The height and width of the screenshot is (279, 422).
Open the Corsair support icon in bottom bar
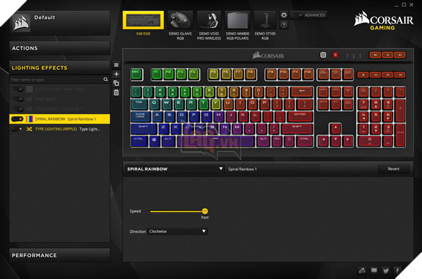(x=362, y=270)
